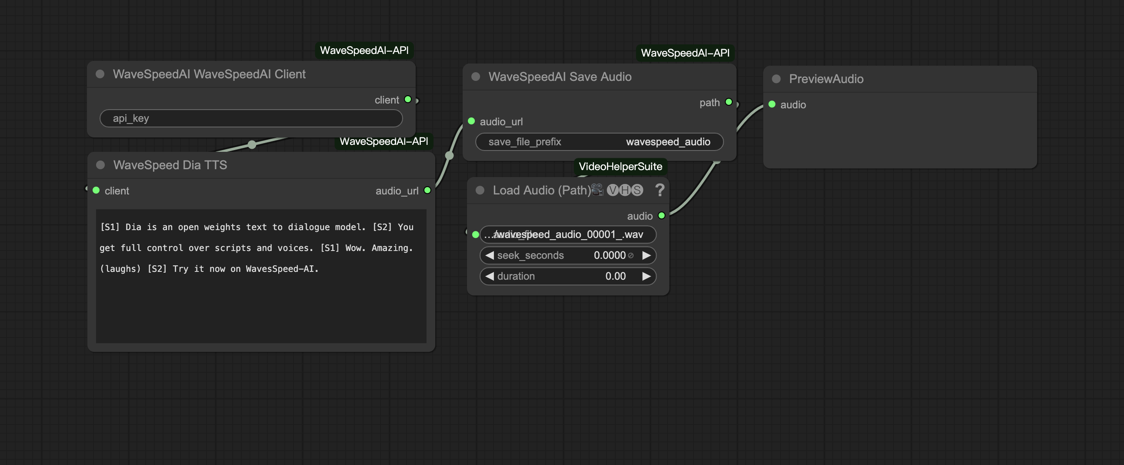Click the audio output slot on Load Audio node
The width and height of the screenshot is (1124, 465).
pos(661,216)
